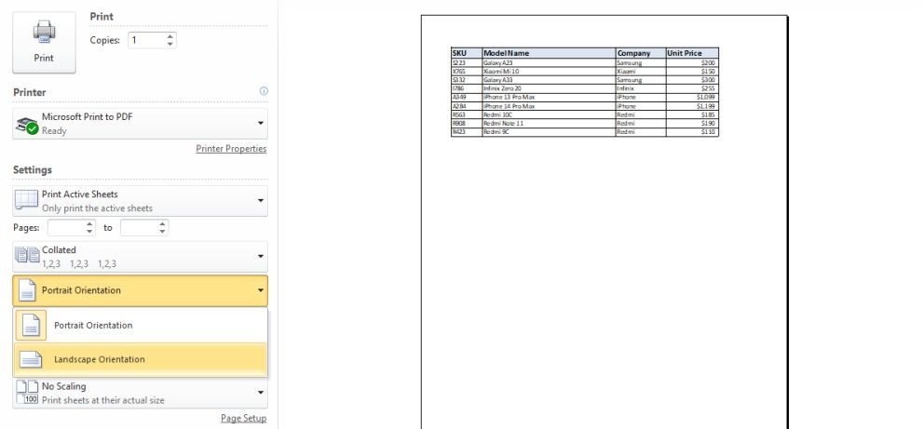Click the iPhone 14 Pro Max cell
Viewport: 923px width, 429px height.
coord(549,106)
